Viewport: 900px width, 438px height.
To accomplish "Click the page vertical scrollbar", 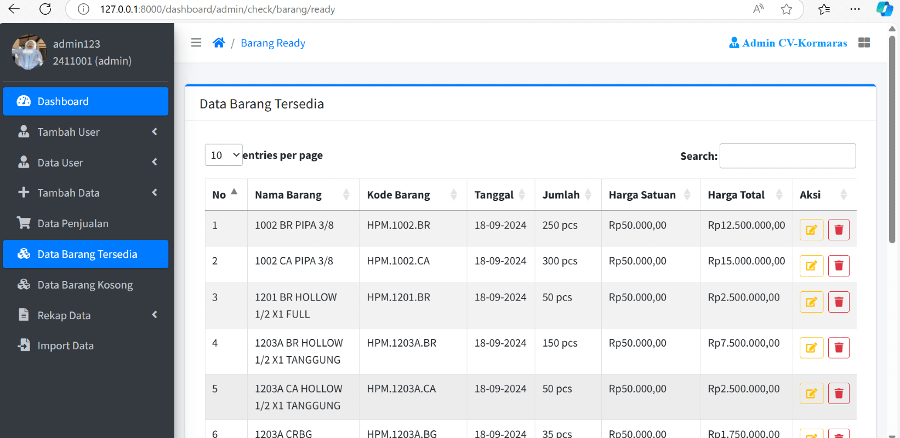I will 892,140.
